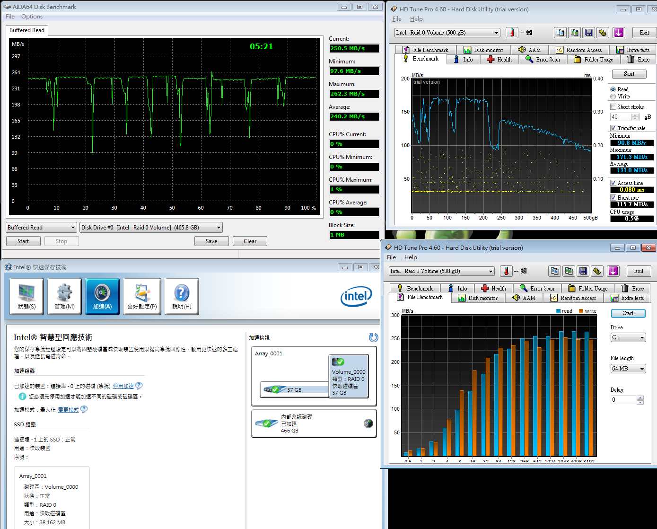Select 加速(A) accelerate icon in Intel RST

click(102, 297)
